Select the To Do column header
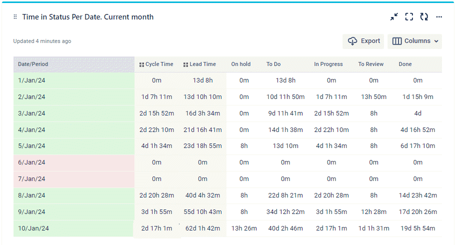The image size is (464, 245). (273, 64)
